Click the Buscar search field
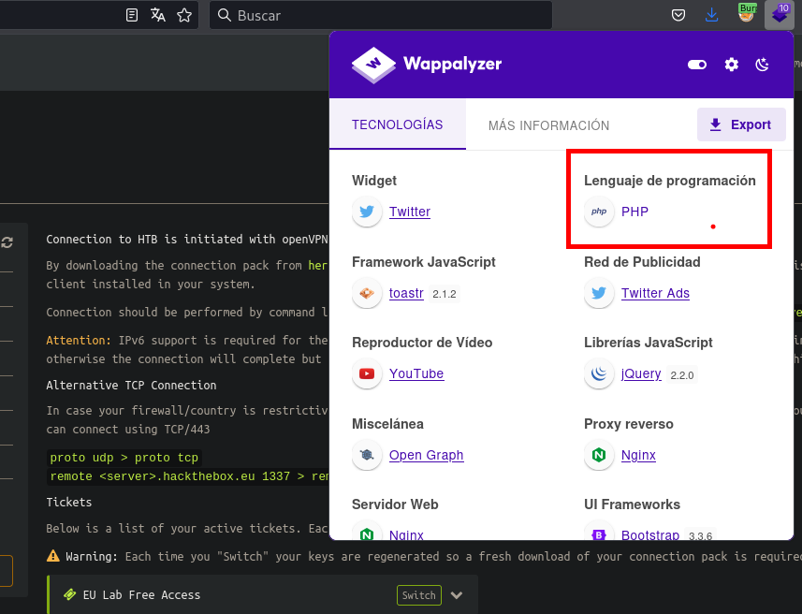This screenshot has height=614, width=802. click(384, 15)
